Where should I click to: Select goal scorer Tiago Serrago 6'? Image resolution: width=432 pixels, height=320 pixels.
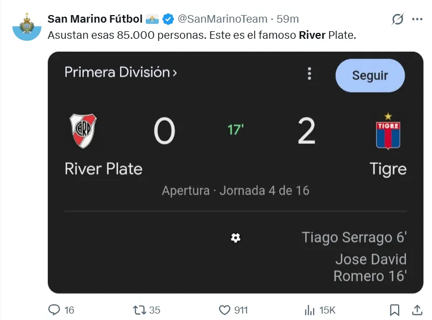[354, 237]
